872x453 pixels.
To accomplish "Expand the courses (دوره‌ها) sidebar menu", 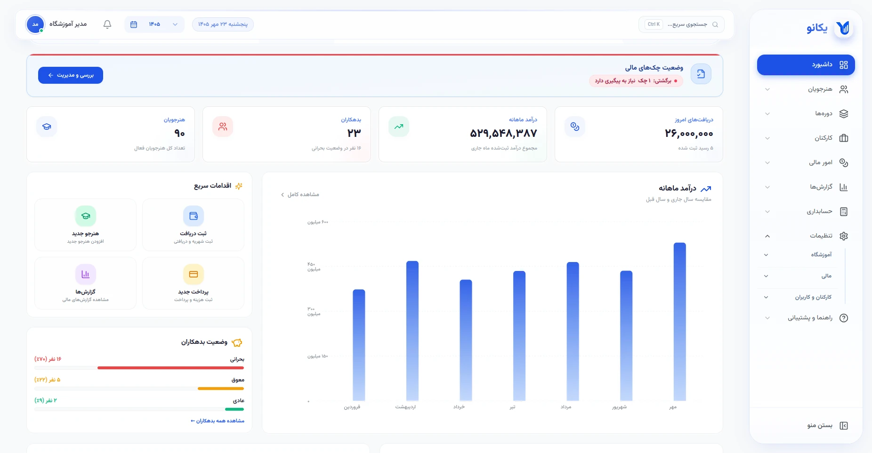I will click(x=806, y=114).
